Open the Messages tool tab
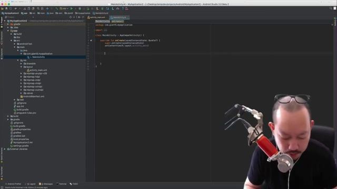337x189 pixels. click(46, 184)
